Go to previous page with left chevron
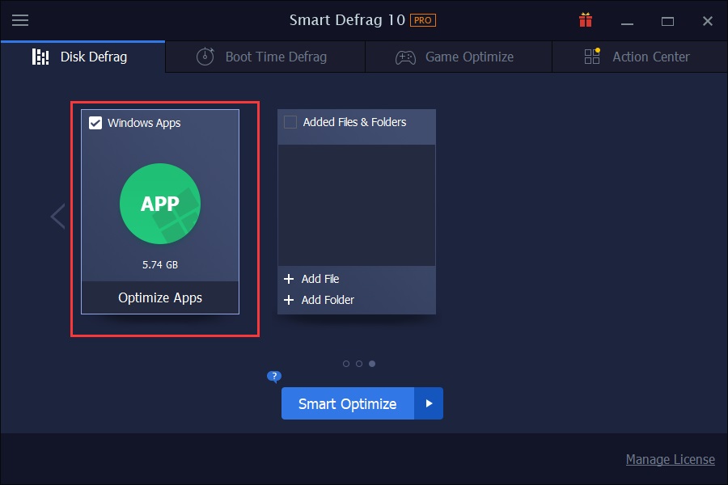 [x=58, y=217]
